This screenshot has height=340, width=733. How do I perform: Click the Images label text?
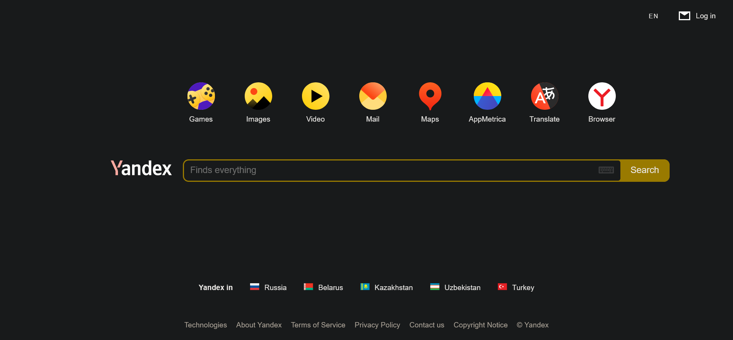pyautogui.click(x=258, y=119)
